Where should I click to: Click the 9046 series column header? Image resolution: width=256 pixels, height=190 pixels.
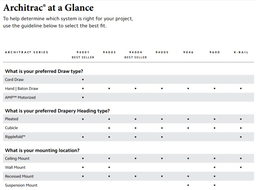pyautogui.click(x=188, y=52)
